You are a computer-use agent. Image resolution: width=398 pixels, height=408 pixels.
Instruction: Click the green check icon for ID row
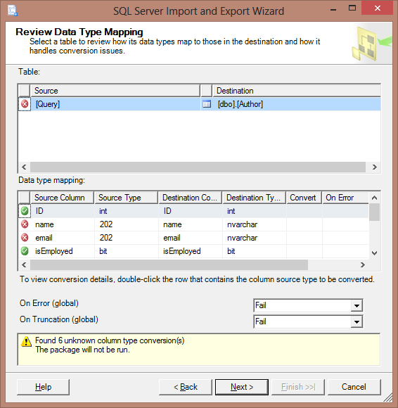[25, 211]
